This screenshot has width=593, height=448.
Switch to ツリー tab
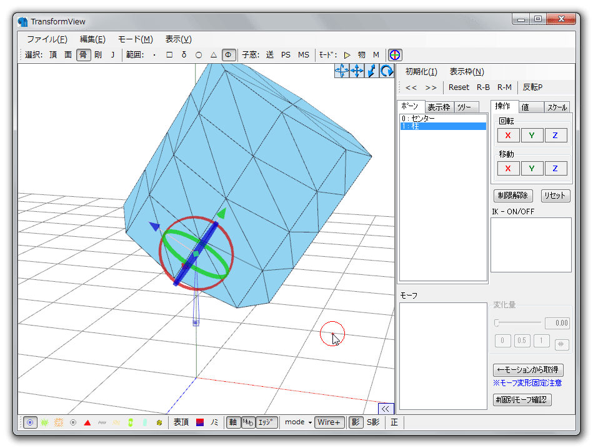pos(465,107)
